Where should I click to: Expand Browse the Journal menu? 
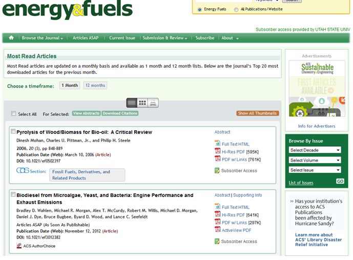pos(43,38)
